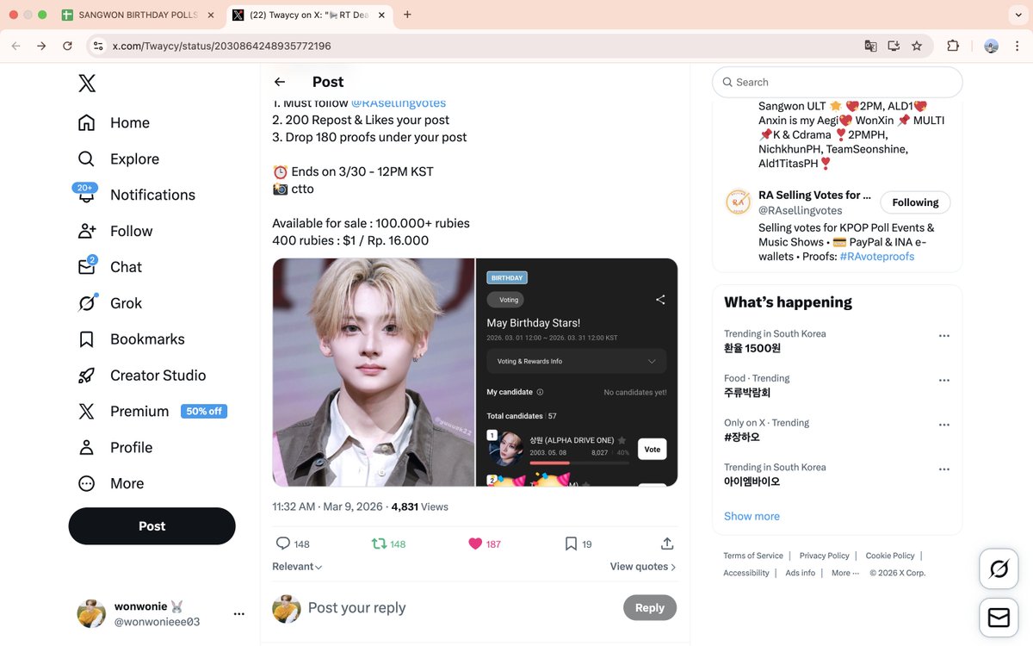Open @RAsellingvotes mention link
This screenshot has height=646, width=1033.
coord(399,103)
